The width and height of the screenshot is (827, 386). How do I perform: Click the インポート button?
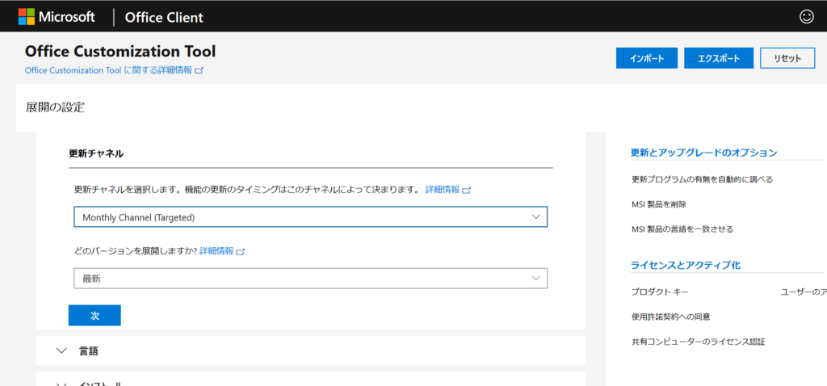click(647, 58)
